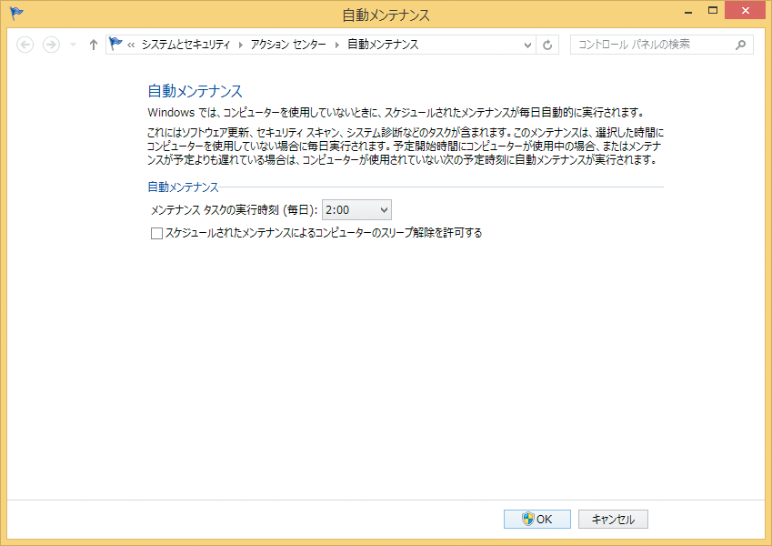The image size is (772, 546).
Task: Confirm settings with OK button
Action: (537, 519)
